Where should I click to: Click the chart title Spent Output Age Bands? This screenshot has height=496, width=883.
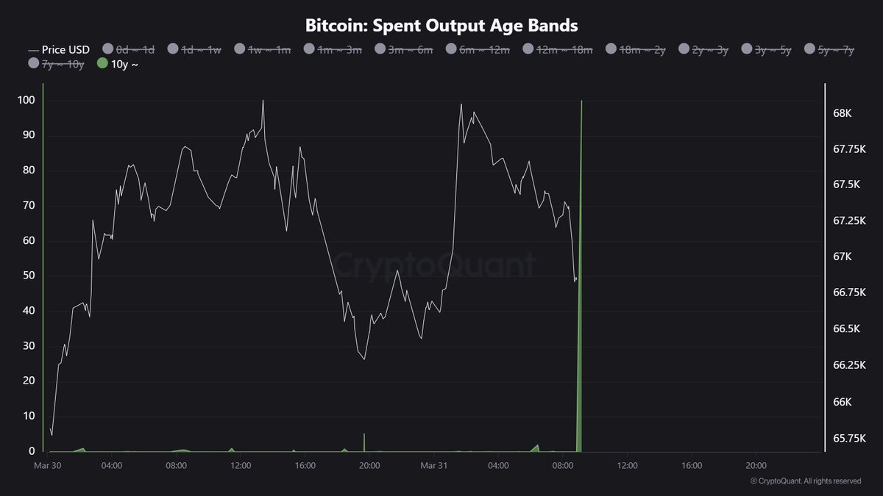(441, 25)
